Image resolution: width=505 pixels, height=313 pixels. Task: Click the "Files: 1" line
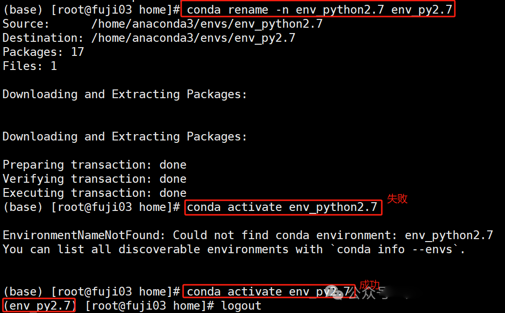(x=30, y=66)
